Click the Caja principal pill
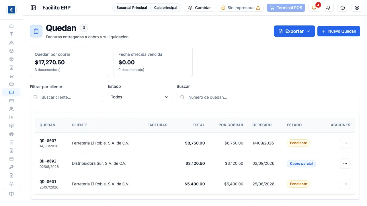 coord(166,8)
